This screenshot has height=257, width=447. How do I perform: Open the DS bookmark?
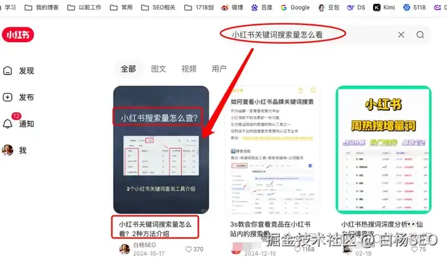tap(356, 7)
